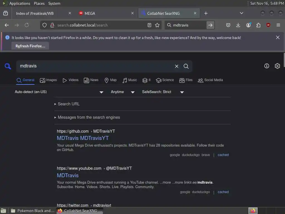Screen dimensions: 285x214
Task: Select the News search category
Action: tap(91, 80)
